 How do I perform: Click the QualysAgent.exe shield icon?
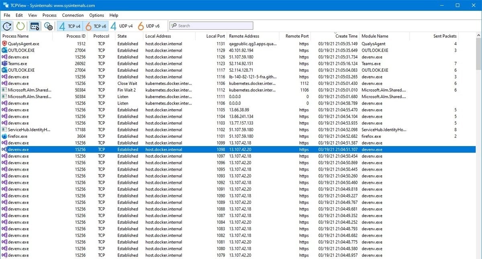(4, 44)
